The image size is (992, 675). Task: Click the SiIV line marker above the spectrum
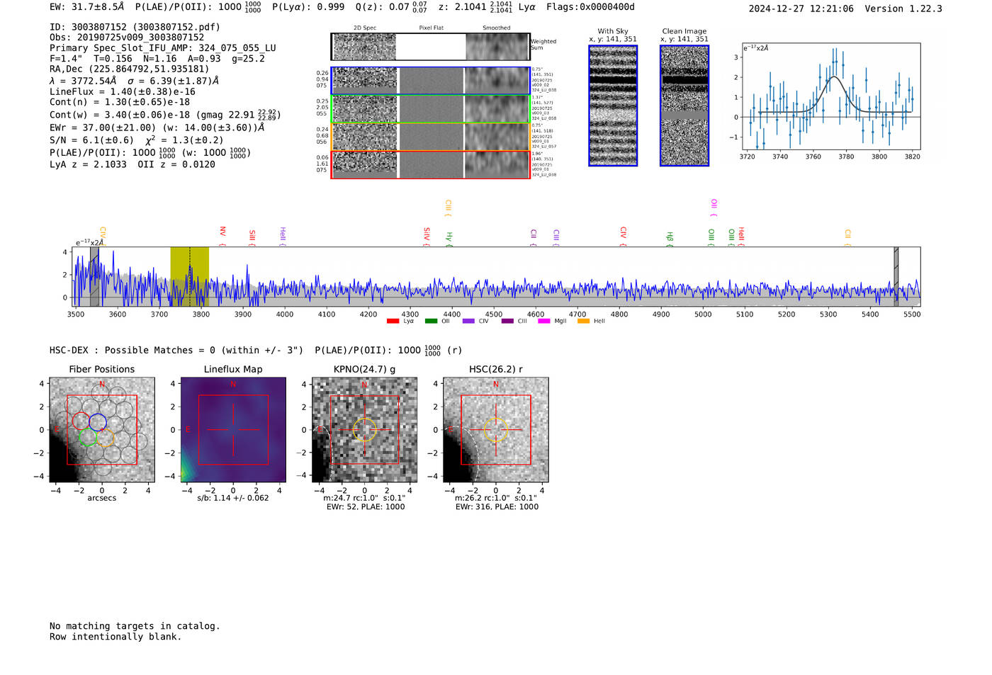point(427,236)
